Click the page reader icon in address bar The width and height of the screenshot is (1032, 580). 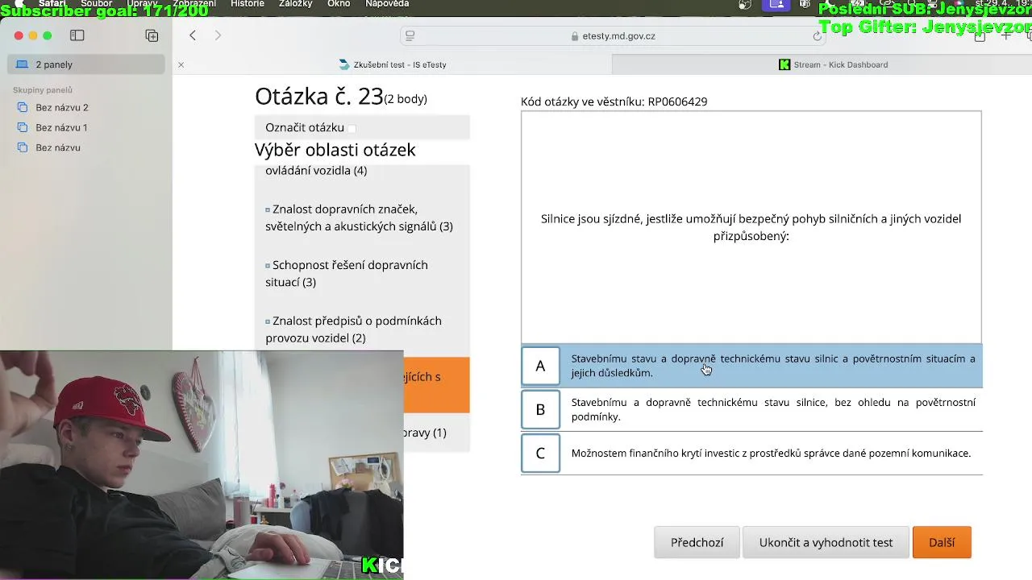(410, 35)
